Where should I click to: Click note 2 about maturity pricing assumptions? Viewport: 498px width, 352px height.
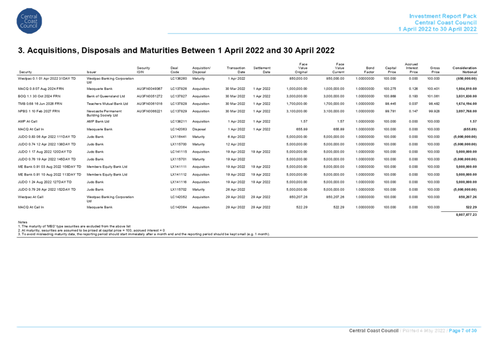click(91, 231)
